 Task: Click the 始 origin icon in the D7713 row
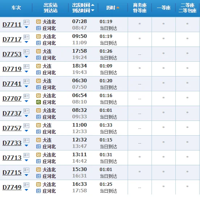(x=38, y=155)
